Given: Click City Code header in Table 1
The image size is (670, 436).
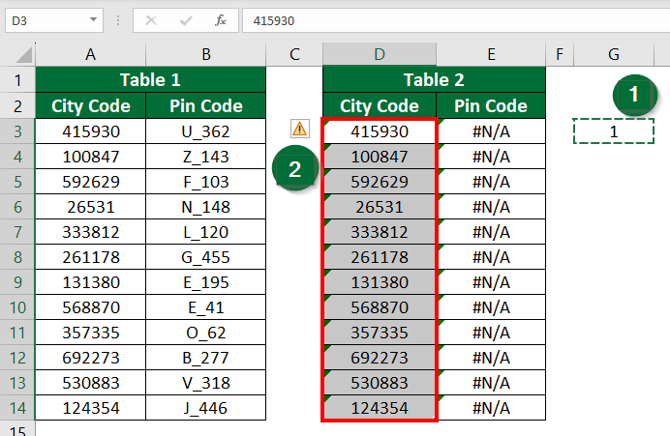Looking at the screenshot, I should (x=91, y=106).
